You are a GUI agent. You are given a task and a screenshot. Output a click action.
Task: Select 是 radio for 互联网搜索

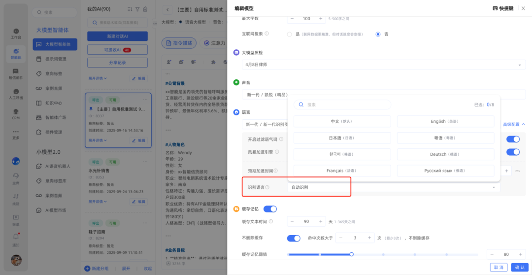290,34
